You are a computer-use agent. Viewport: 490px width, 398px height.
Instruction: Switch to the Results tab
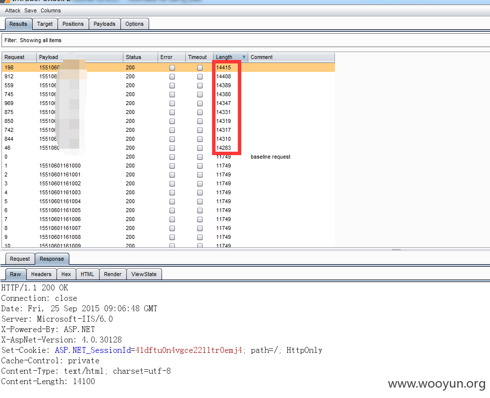click(x=18, y=24)
